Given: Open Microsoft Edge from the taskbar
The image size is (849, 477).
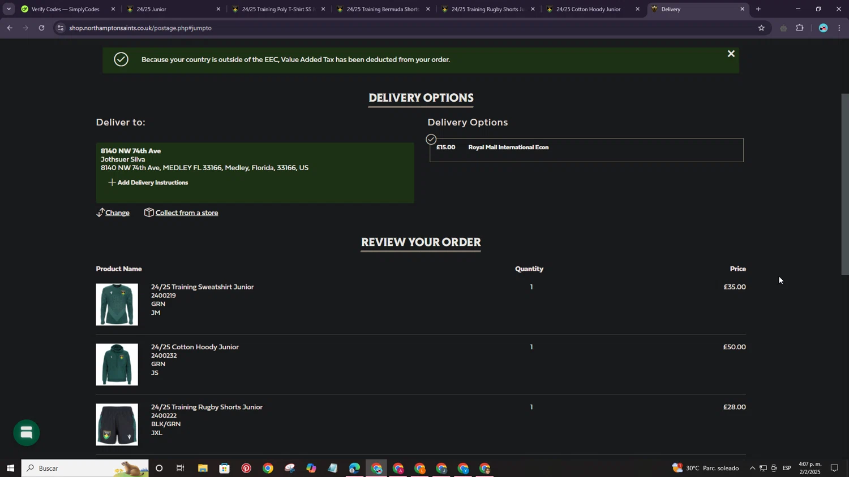Looking at the screenshot, I should point(354,468).
